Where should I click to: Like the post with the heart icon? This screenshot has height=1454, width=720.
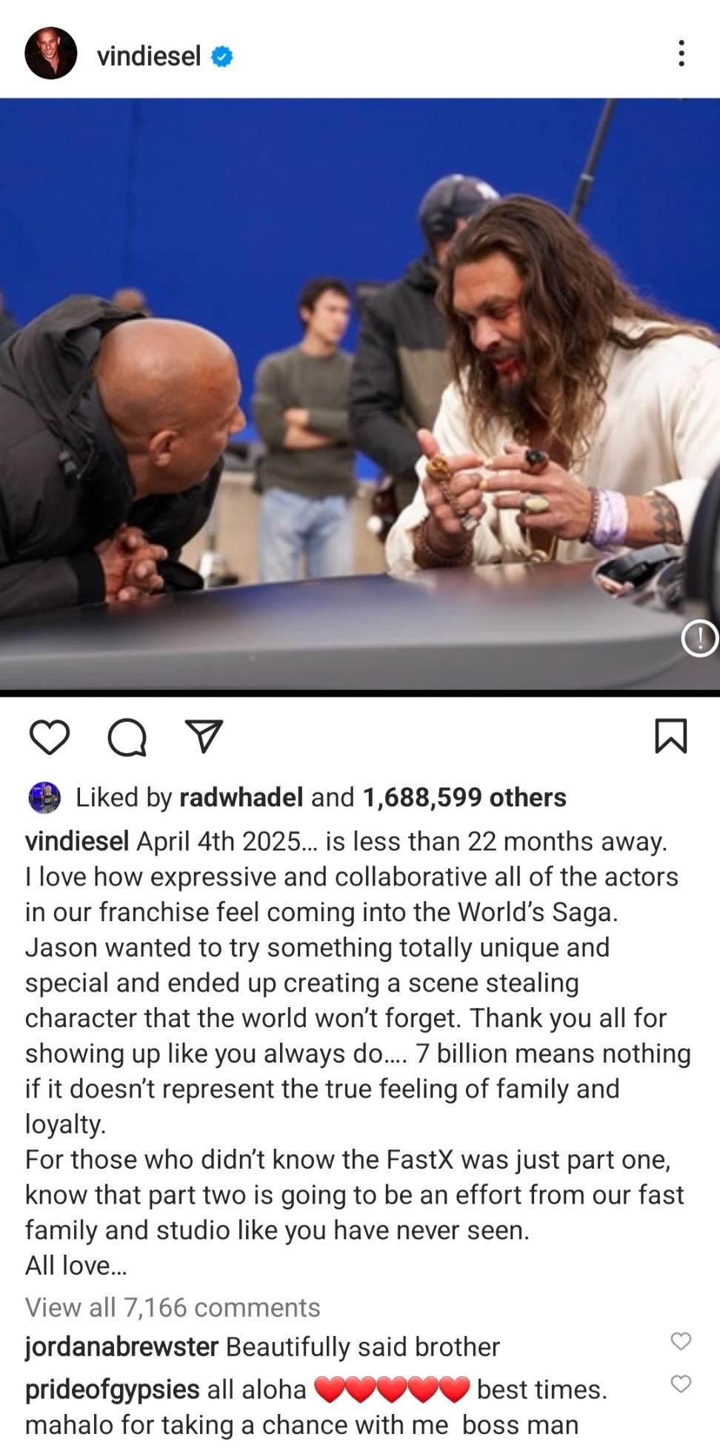point(50,737)
